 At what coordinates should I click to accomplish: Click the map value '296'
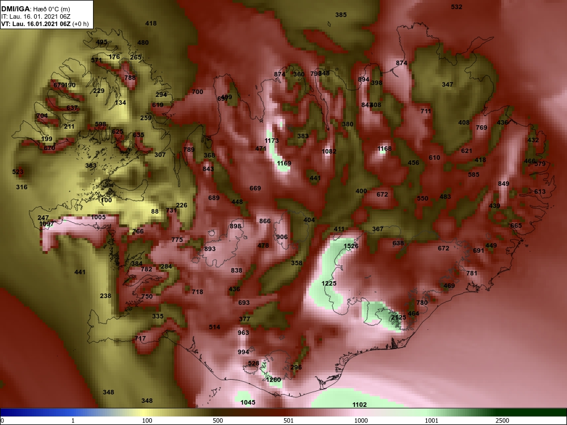(296, 367)
